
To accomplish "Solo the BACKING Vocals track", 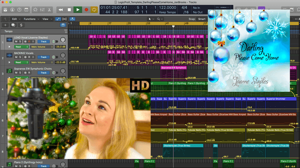I will (x=20, y=57).
